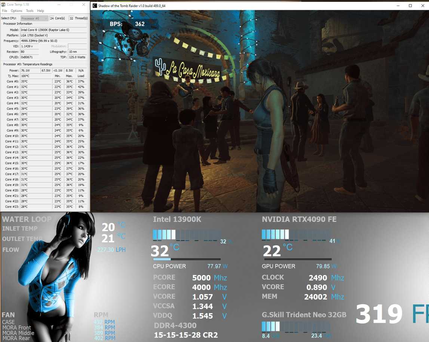Click the CASE fan 432 RPM value
The height and width of the screenshot is (342, 429).
(x=104, y=322)
